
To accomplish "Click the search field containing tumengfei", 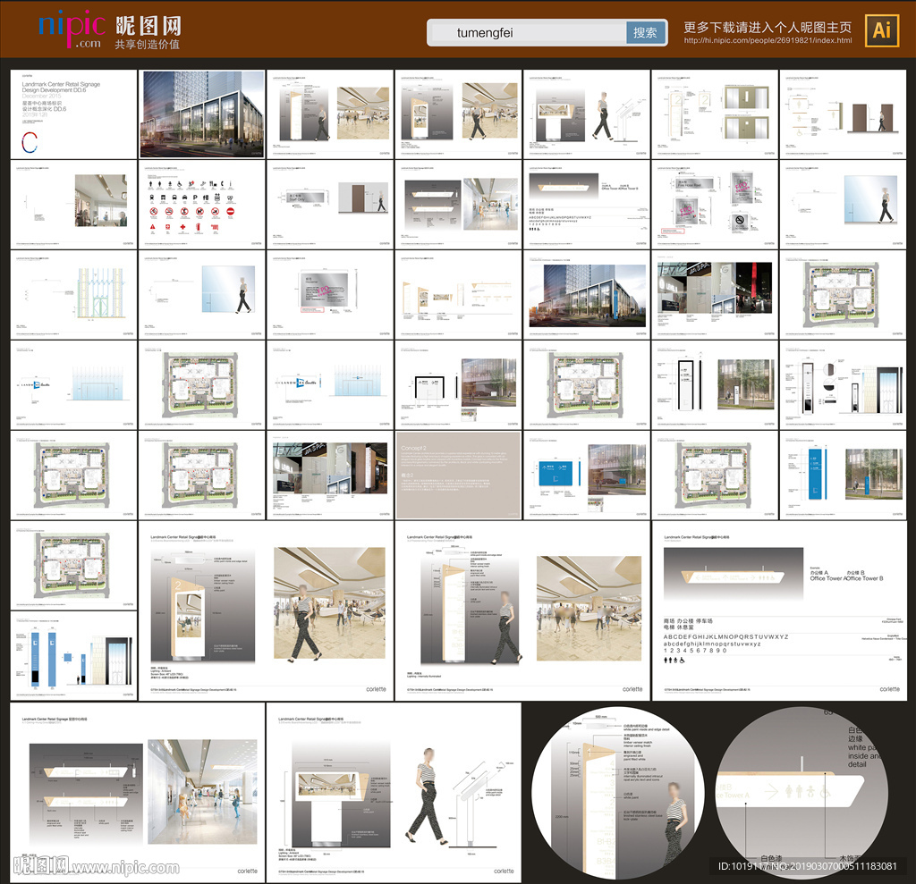I will tap(528, 33).
